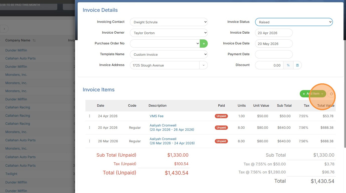Screen dimensions: 346x193
Task: Click the refresh icon beside Add Item
Action: coord(331,94)
